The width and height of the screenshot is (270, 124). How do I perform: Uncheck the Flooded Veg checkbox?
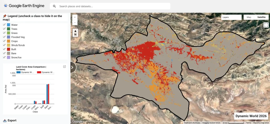click(x=4, y=37)
